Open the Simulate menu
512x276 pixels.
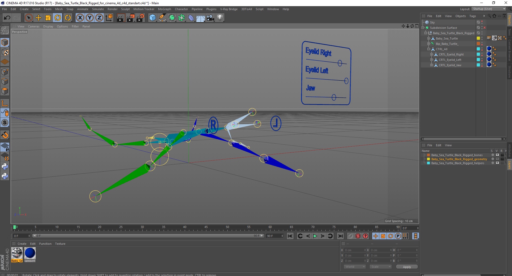(98, 9)
